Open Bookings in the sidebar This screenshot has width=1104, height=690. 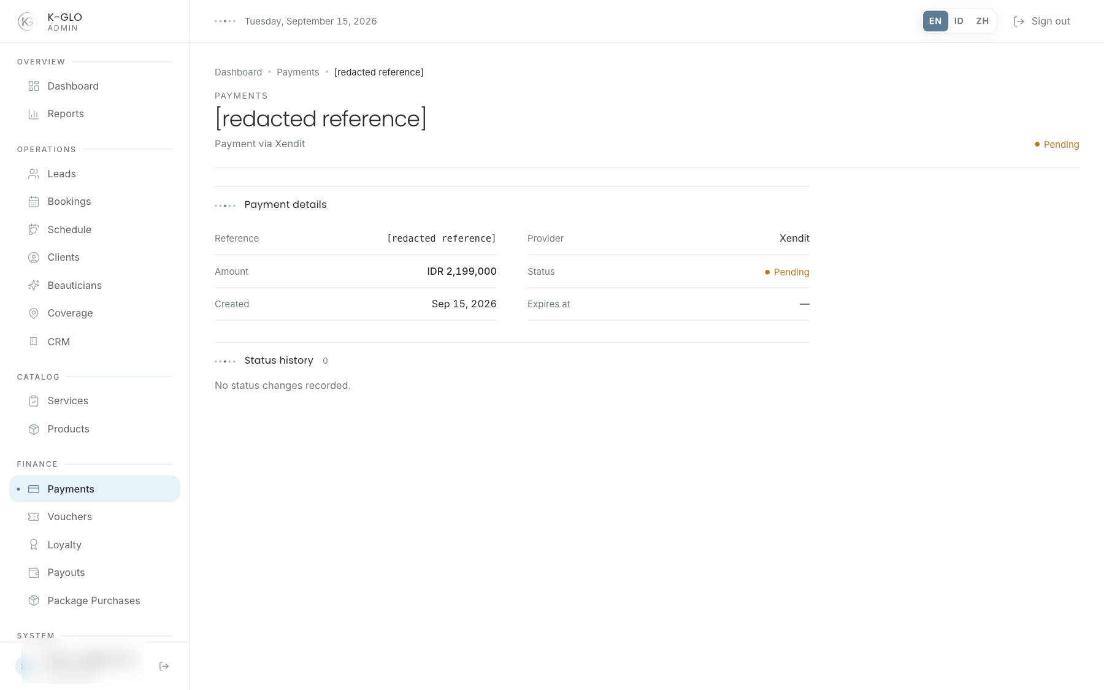[x=94, y=202]
